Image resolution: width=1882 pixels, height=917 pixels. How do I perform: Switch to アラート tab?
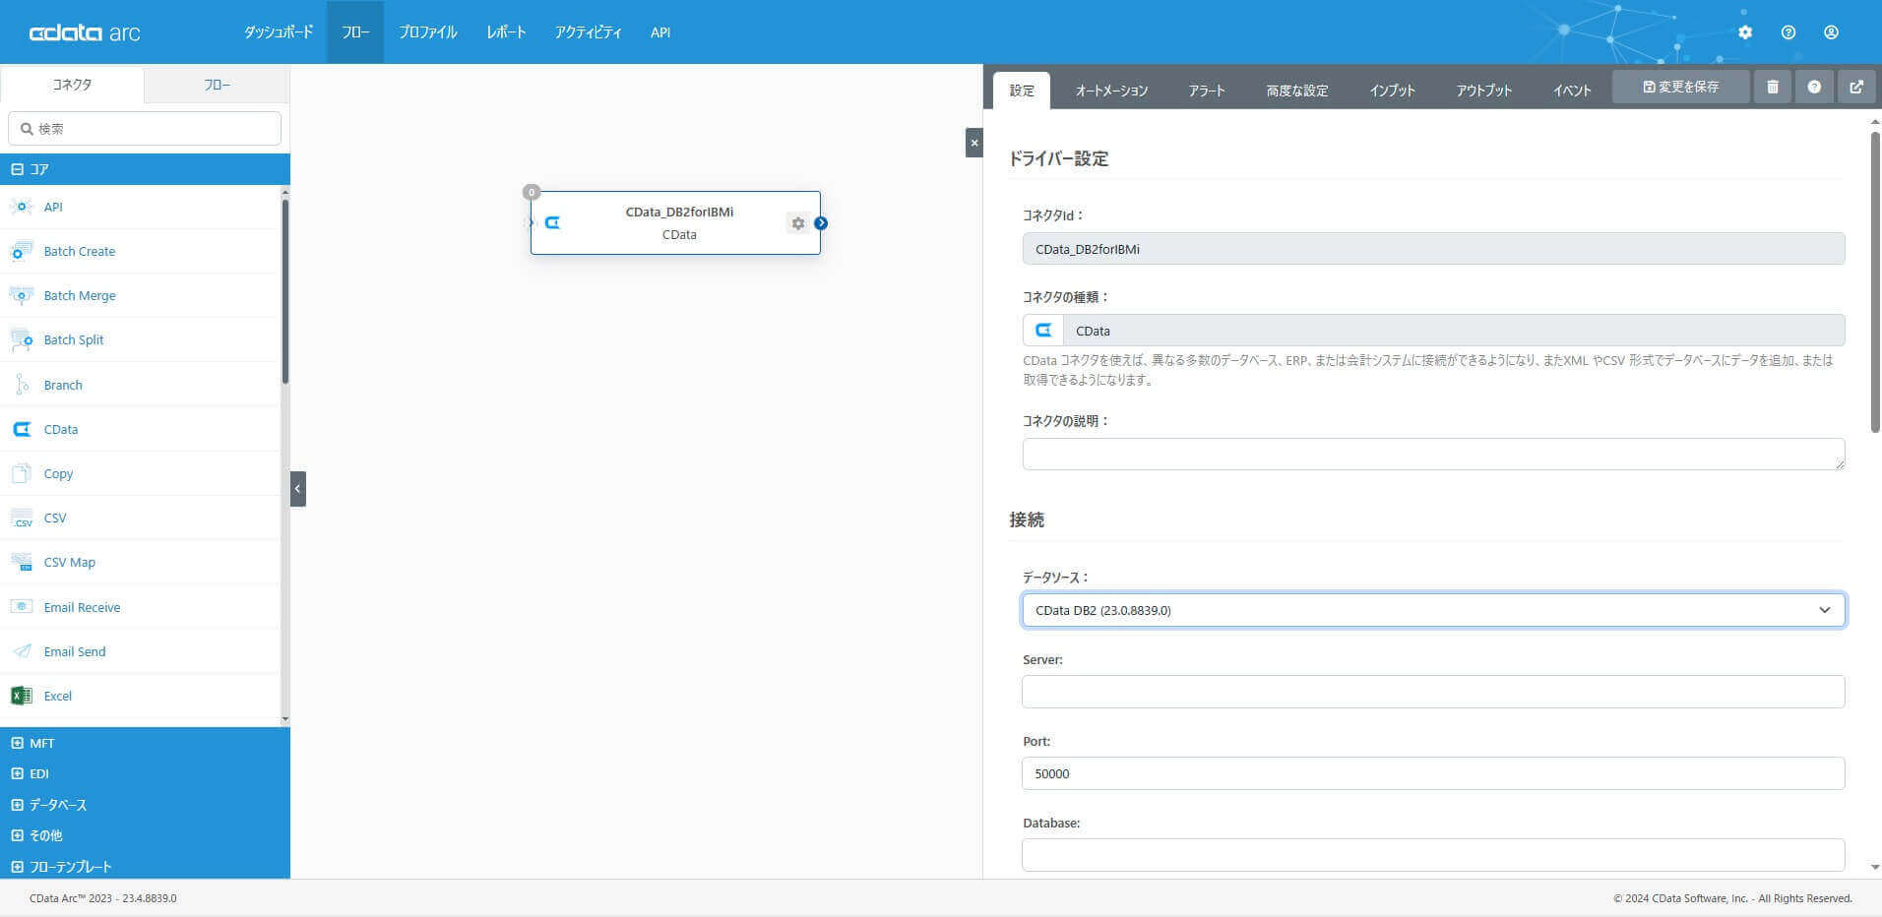click(x=1207, y=91)
